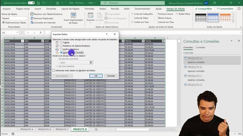This screenshot has width=243, height=136.
Task: Toggle Botão Filtrar checkbox
Action: click(177, 14)
